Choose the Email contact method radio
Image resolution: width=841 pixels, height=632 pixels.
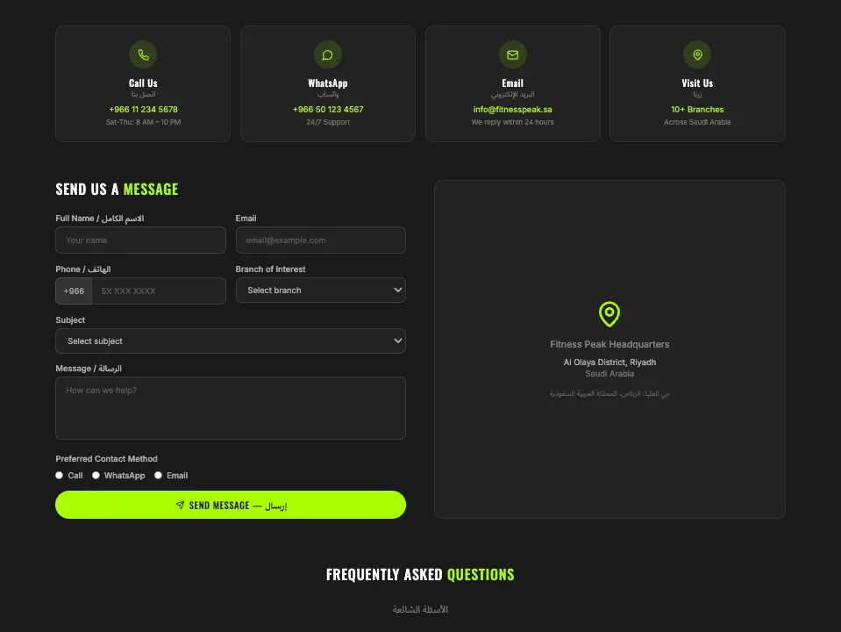coord(158,475)
